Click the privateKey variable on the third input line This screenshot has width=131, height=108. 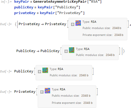[25, 13]
